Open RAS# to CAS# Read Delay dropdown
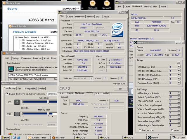This screenshot has width=187, height=140. point(179,71)
